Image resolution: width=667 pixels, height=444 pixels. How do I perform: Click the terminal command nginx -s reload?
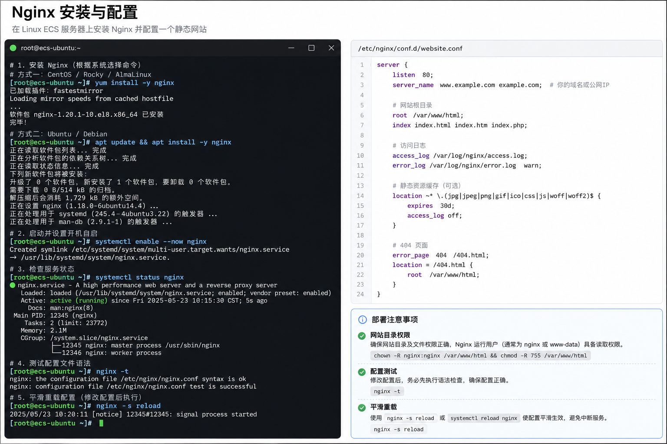[x=128, y=406]
